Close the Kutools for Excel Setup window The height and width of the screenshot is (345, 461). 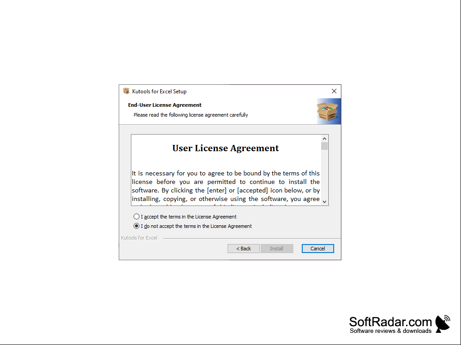tap(334, 91)
